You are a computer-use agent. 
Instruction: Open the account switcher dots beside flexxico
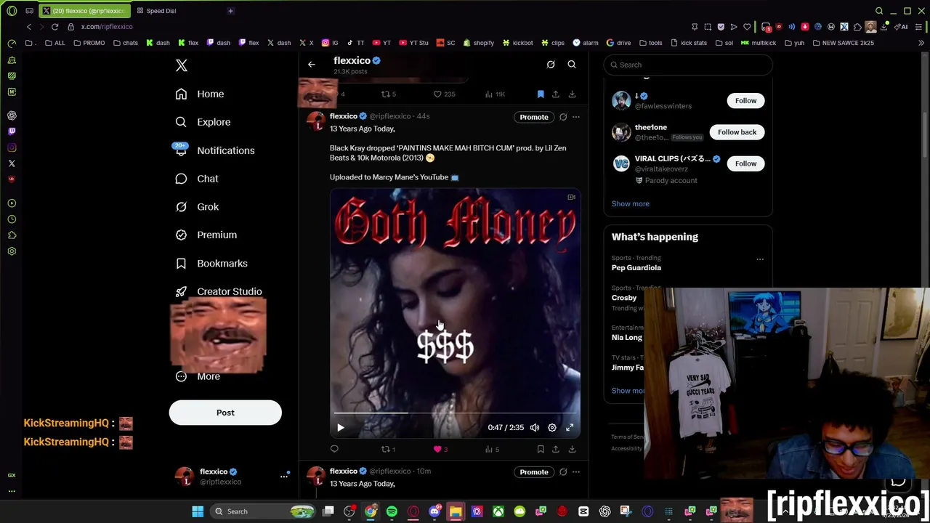284,477
